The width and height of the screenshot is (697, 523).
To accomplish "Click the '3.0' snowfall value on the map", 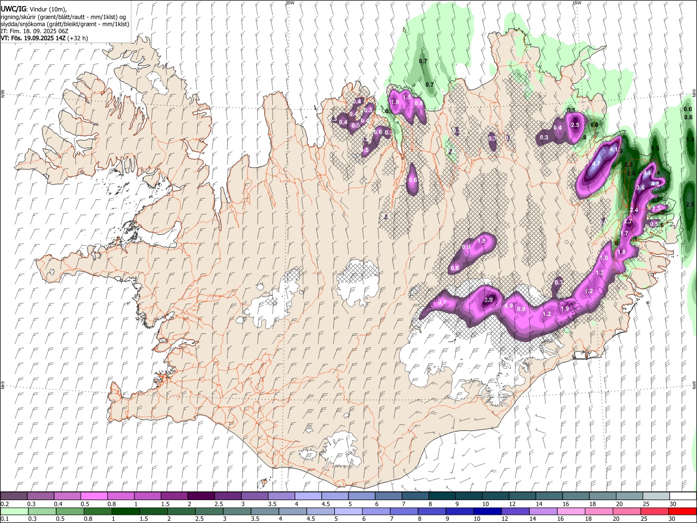I will [x=488, y=300].
